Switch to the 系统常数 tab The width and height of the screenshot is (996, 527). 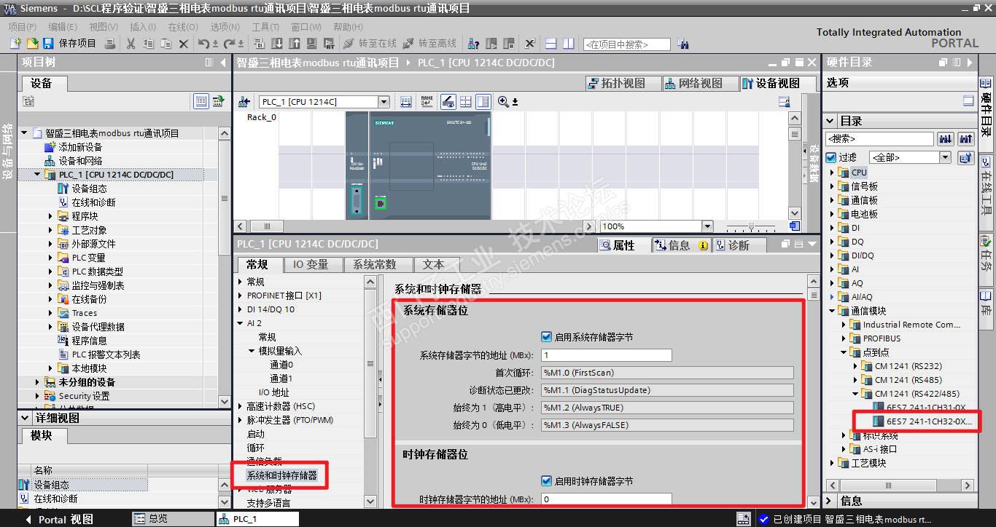[x=374, y=265]
